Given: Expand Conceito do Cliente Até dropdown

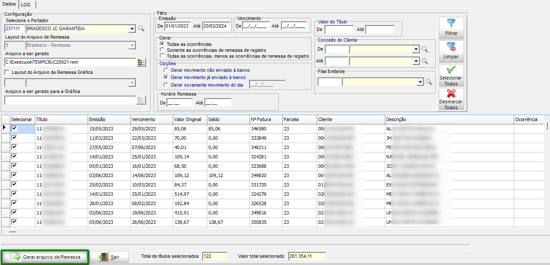Looking at the screenshot, I should (x=415, y=61).
